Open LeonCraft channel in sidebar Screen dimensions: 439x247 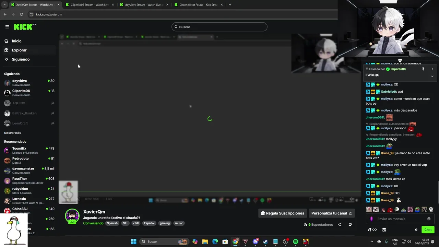click(x=29, y=123)
